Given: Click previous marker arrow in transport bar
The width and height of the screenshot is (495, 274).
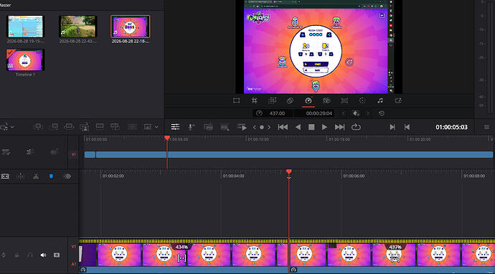Looking at the screenshot, I should [255, 127].
